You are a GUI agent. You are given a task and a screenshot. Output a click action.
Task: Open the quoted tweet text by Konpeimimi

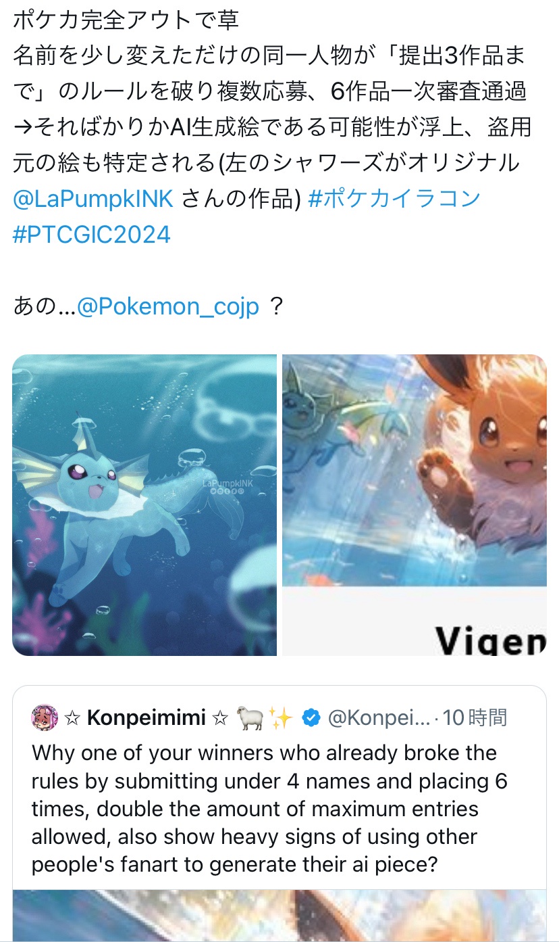point(270,809)
